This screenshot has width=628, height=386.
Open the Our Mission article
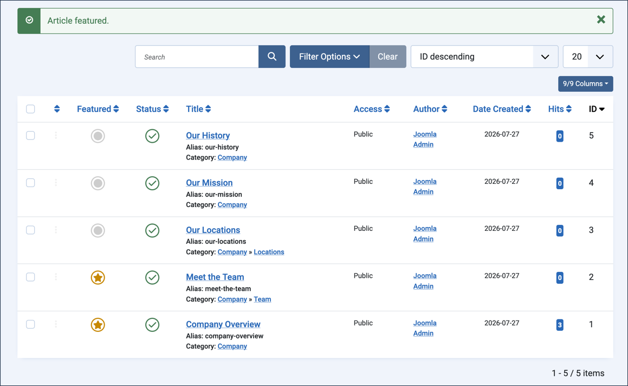(x=209, y=183)
